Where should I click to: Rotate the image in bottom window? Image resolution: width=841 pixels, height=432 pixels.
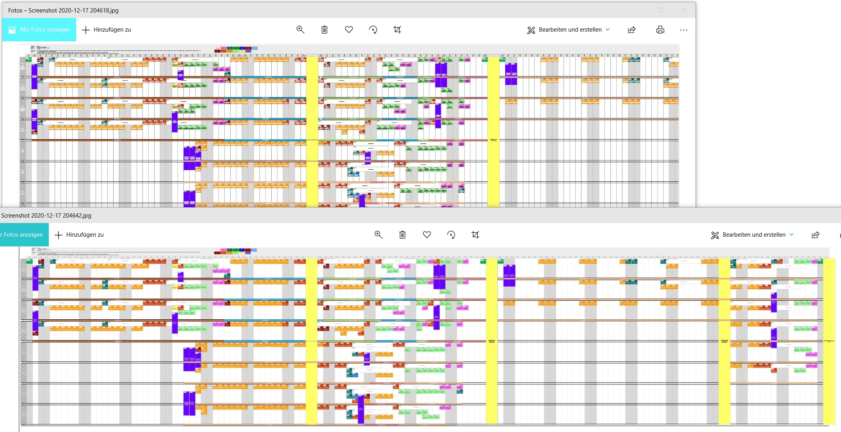[x=451, y=235]
